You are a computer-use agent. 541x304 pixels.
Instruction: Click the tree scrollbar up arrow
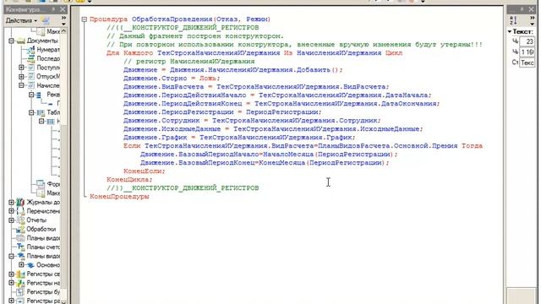(64, 31)
